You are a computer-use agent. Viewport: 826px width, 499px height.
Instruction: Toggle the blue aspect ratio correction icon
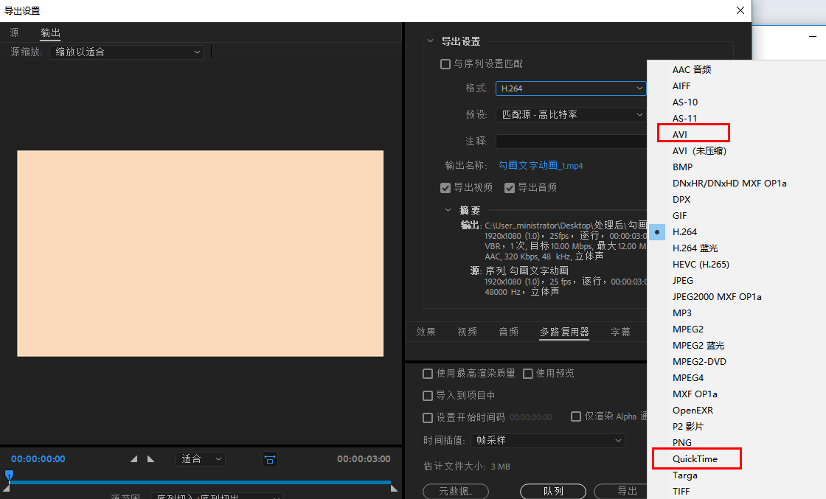click(270, 459)
